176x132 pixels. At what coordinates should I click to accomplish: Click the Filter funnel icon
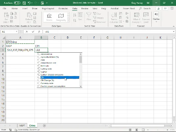click(x=89, y=16)
